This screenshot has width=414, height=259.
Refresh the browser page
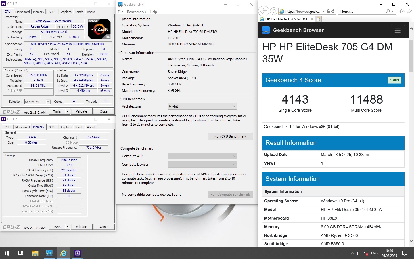(333, 12)
